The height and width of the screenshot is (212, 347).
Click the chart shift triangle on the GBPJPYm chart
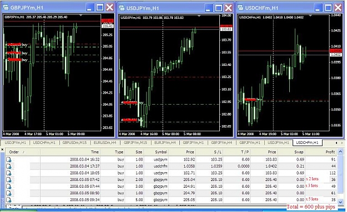[x=81, y=15]
